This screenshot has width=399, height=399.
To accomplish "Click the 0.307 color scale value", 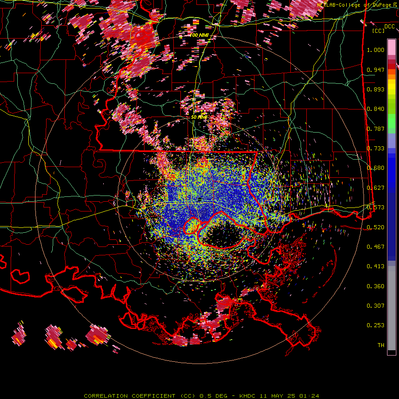I will tap(376, 305).
